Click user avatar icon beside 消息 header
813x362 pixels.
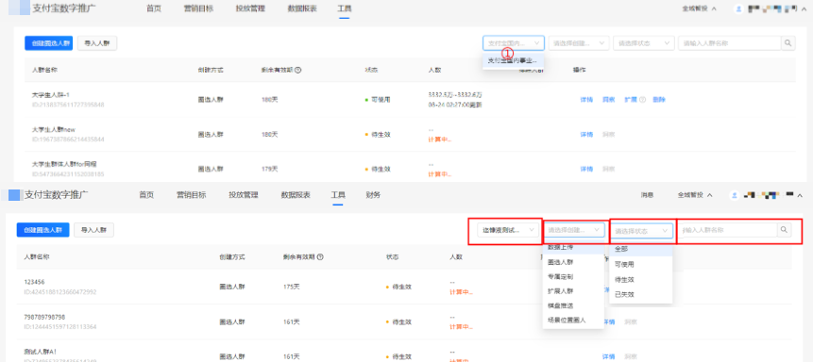pyautogui.click(x=735, y=195)
